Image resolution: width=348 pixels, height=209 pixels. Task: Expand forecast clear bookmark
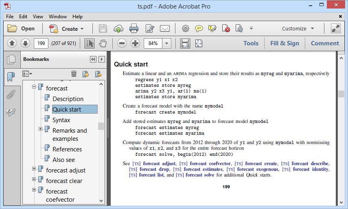(x=34, y=179)
